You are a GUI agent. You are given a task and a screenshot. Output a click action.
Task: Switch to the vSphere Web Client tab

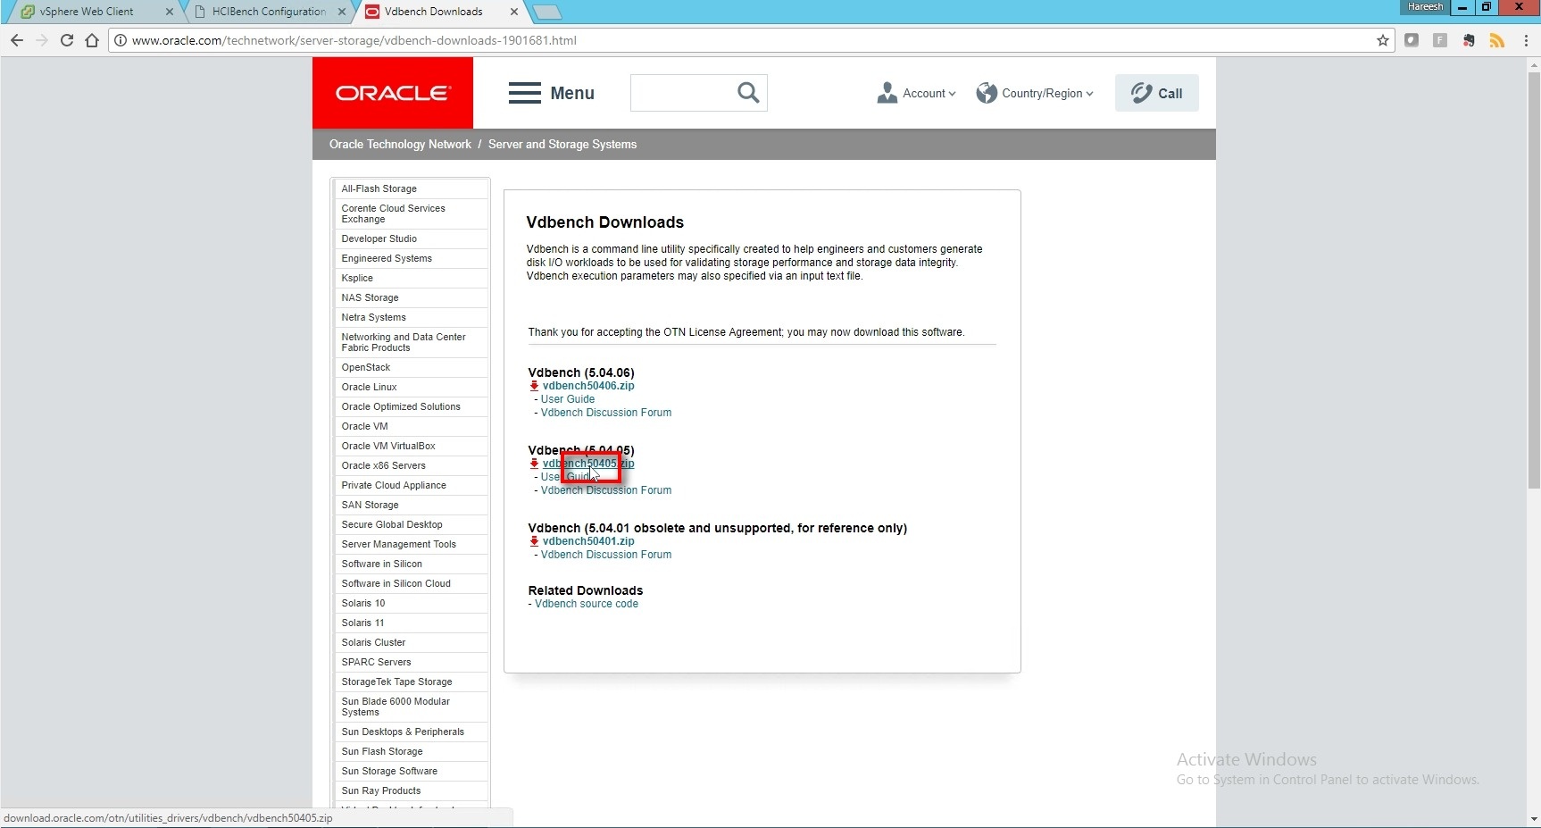(87, 12)
